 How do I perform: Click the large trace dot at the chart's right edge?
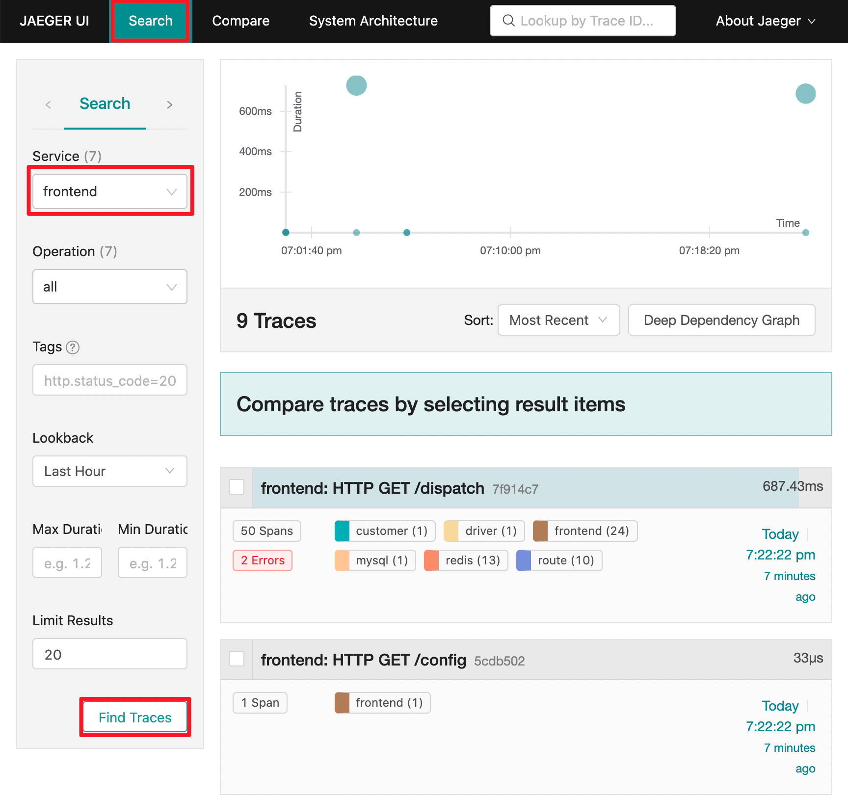pos(806,94)
